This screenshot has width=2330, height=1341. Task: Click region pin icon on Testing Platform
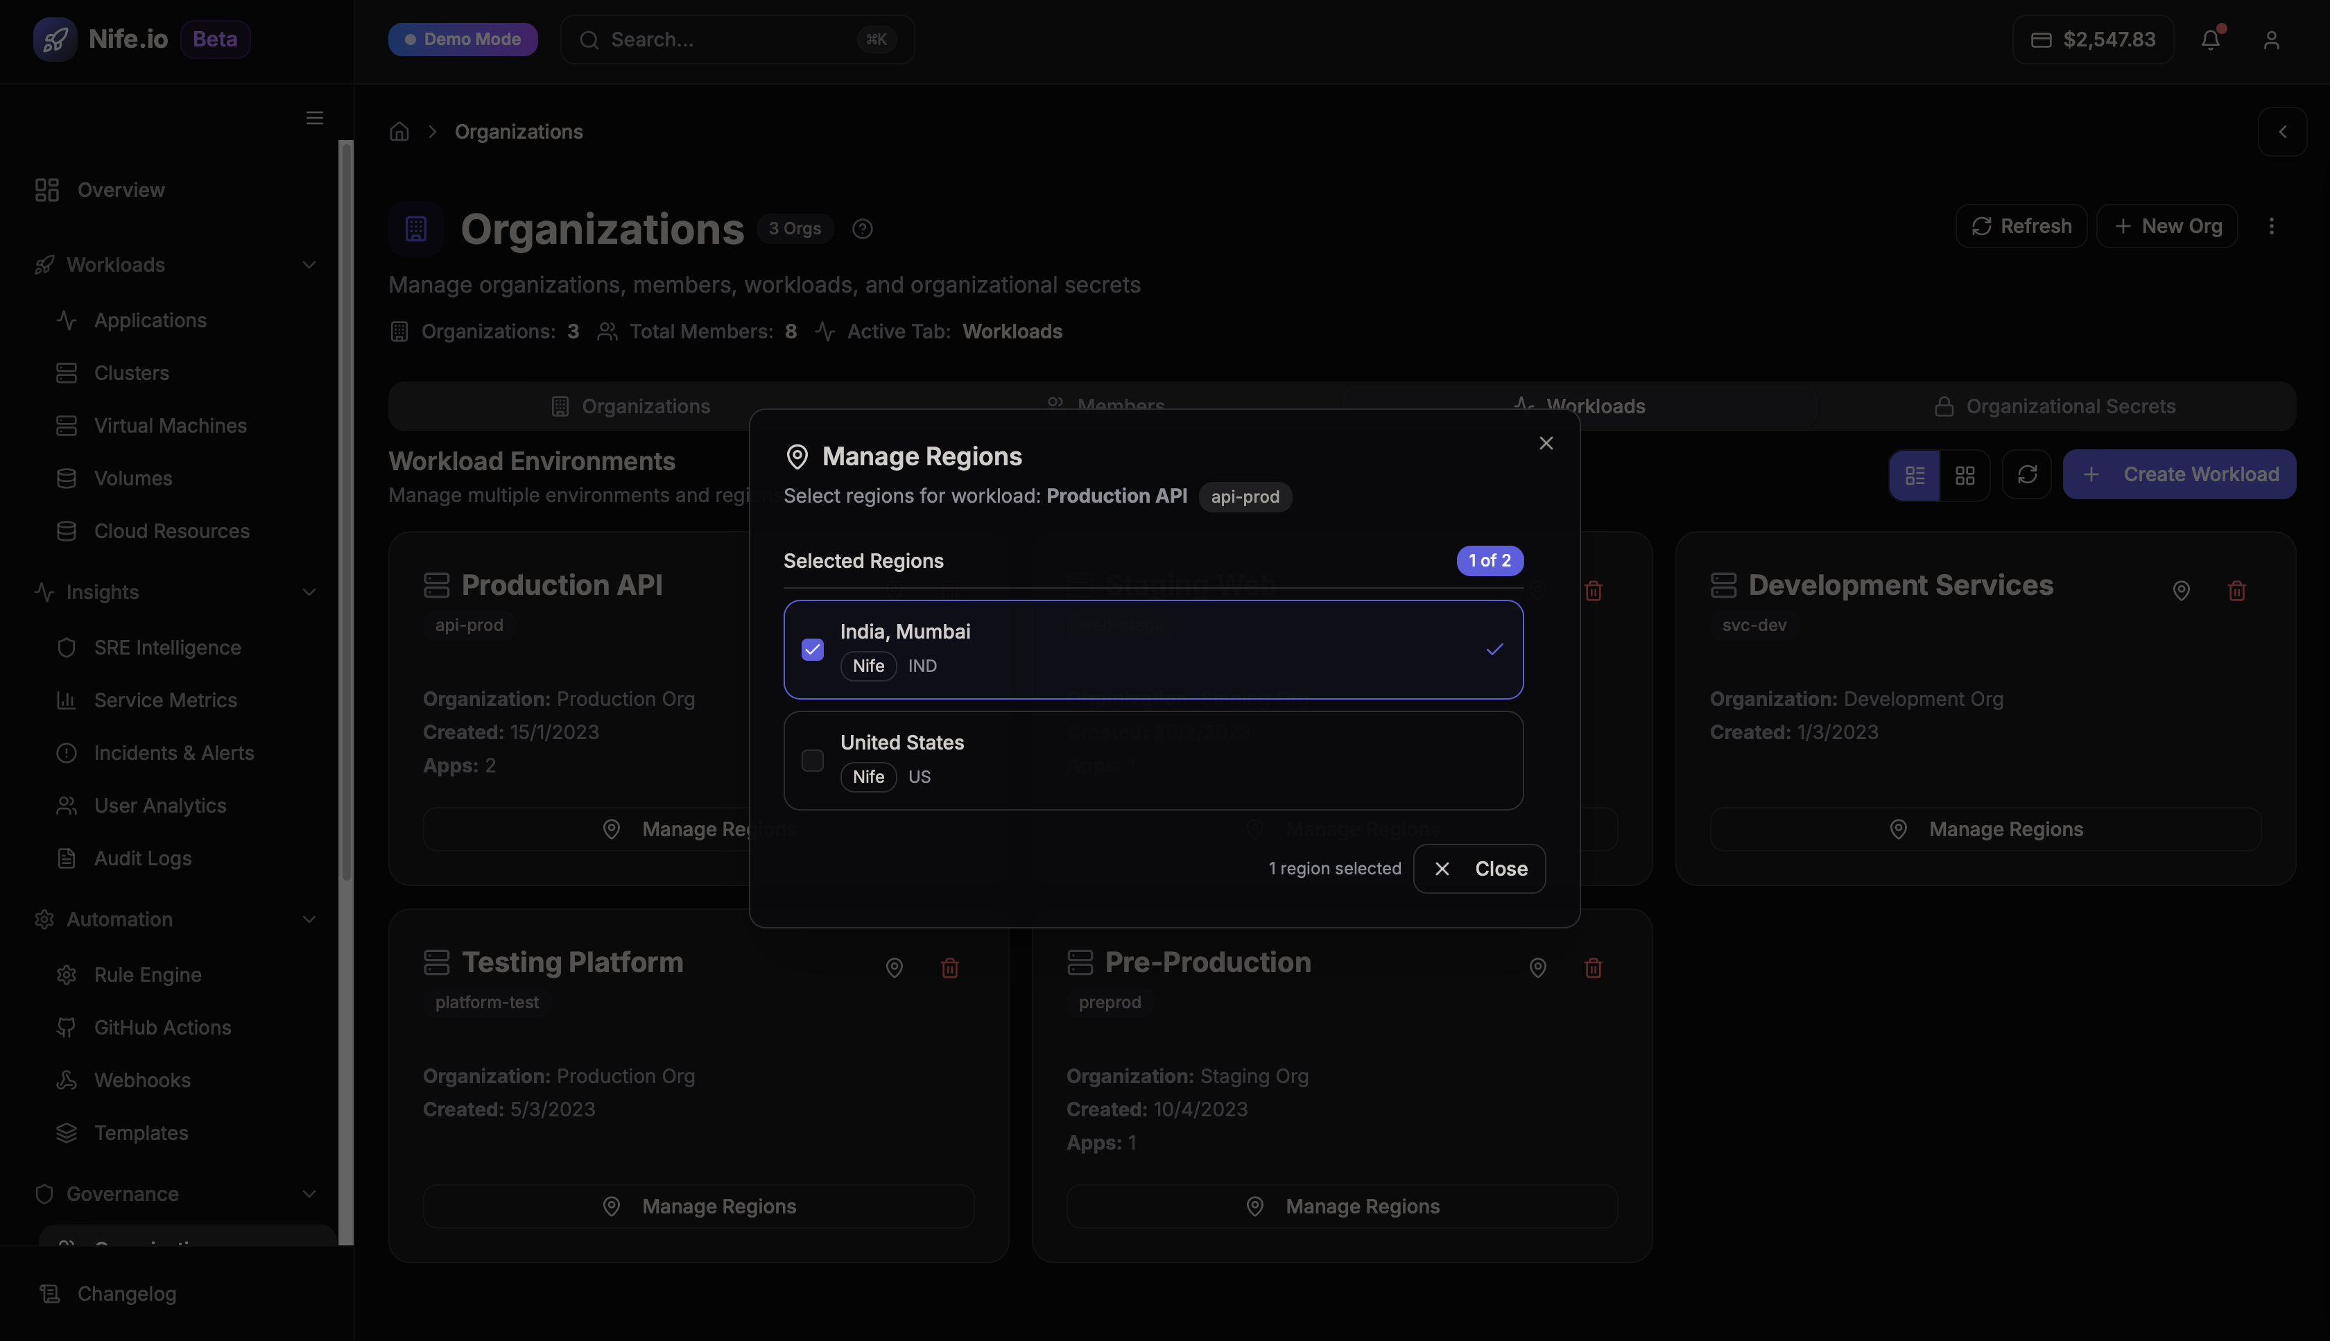click(893, 967)
